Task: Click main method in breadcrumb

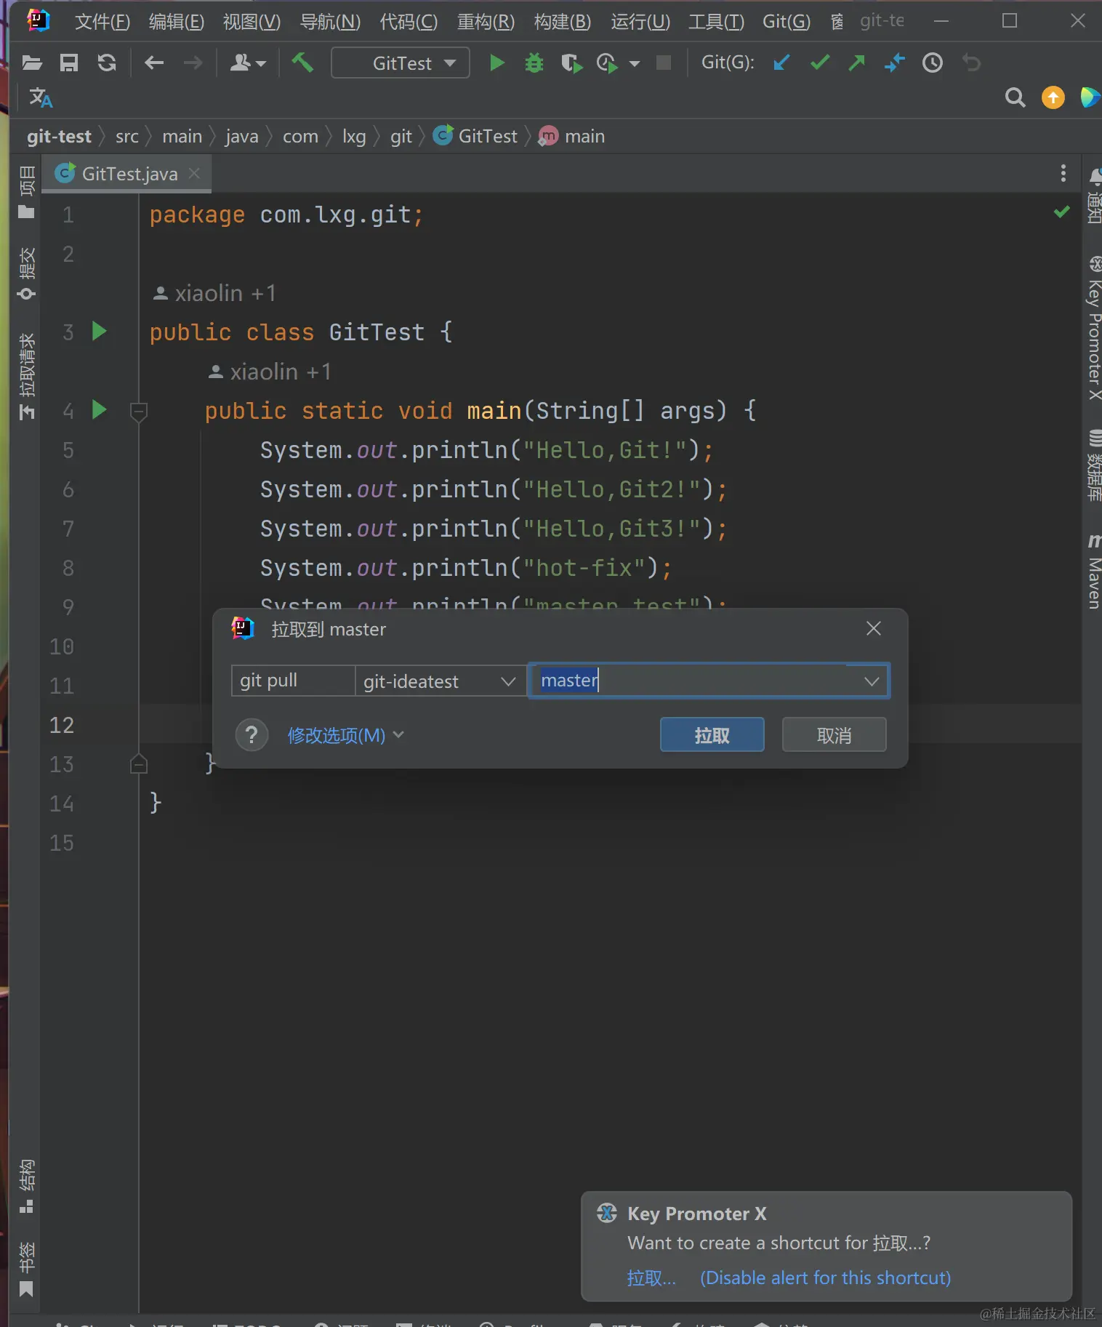Action: click(571, 136)
